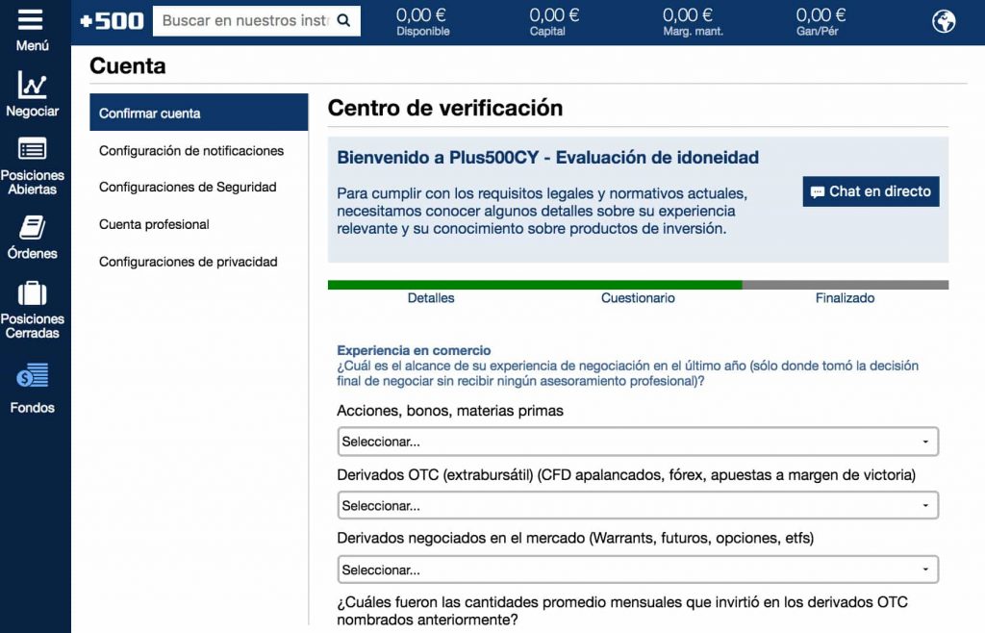985x633 pixels.
Task: Open the 'Acciones, bonos, materias primas' dropdown
Action: 637,441
